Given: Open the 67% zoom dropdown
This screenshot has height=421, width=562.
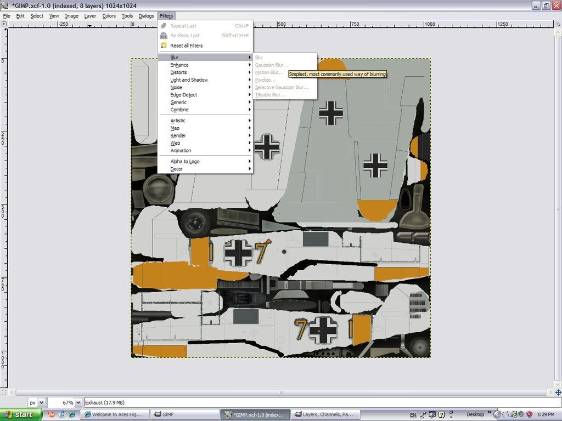Looking at the screenshot, I should (x=78, y=402).
